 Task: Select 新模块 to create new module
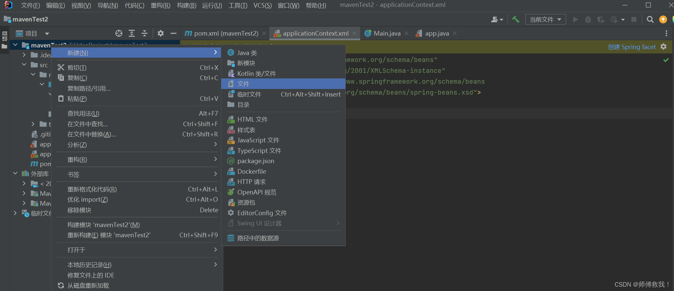click(x=283, y=63)
